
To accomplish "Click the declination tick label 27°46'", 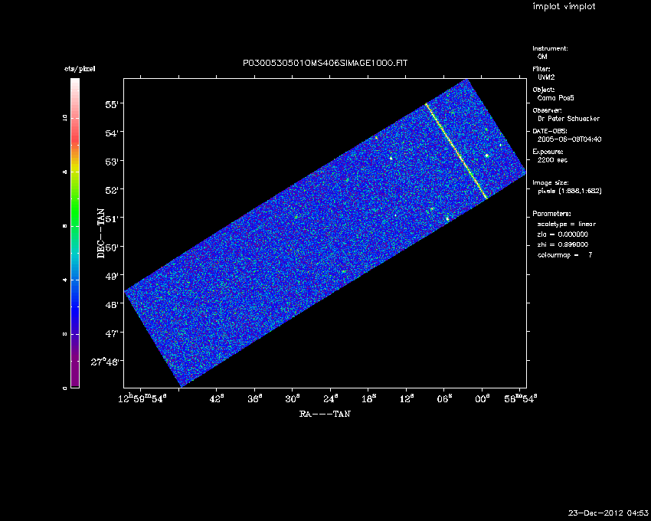I will 105,362.
